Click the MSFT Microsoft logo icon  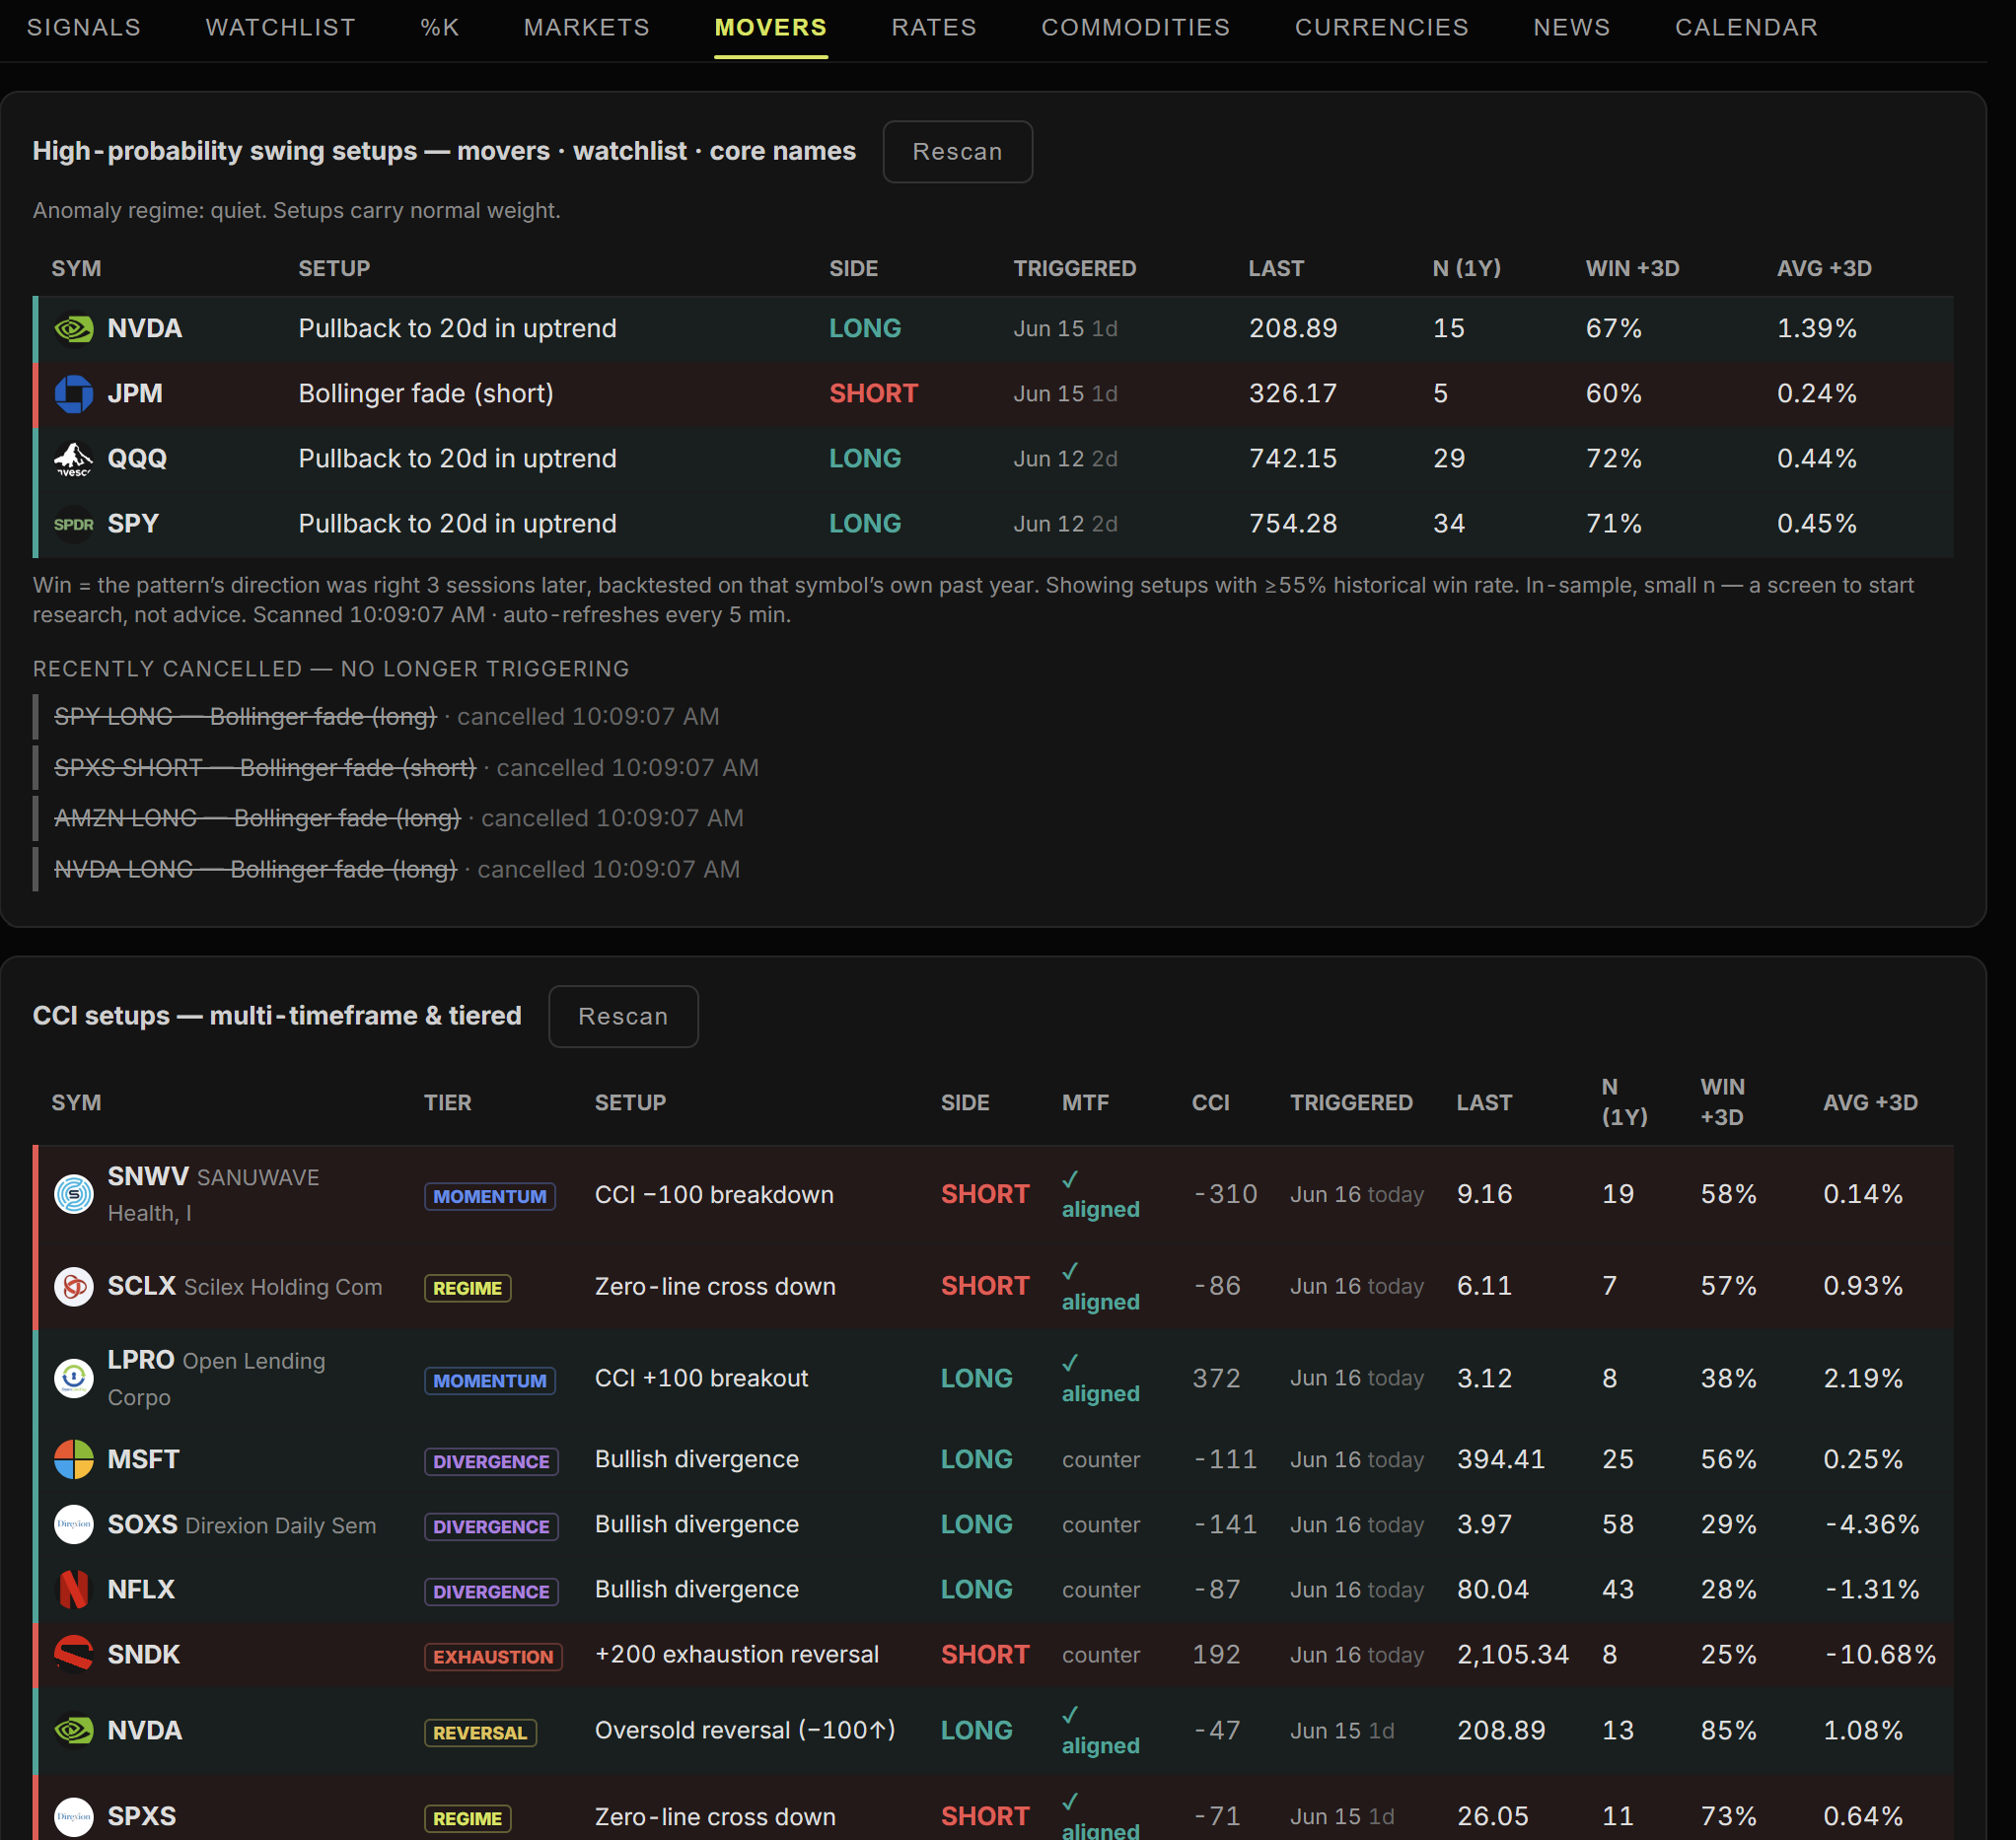(x=73, y=1460)
